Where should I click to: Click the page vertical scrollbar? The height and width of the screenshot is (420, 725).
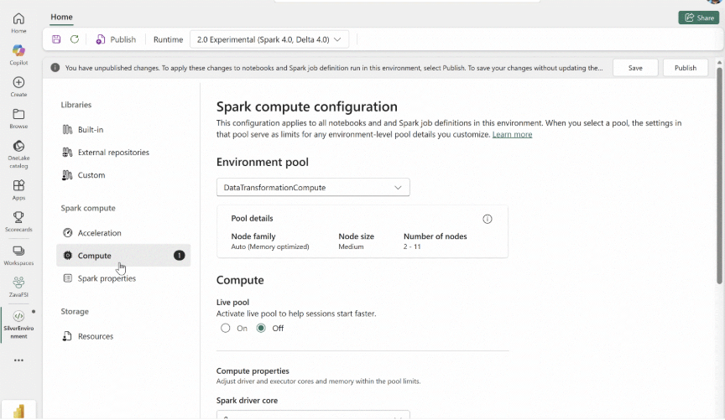(x=719, y=175)
